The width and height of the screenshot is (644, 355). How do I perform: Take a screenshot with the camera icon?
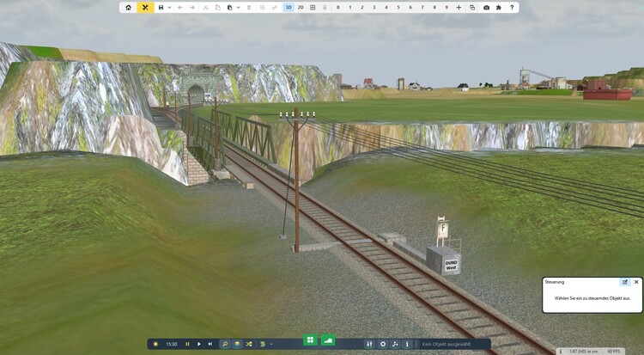[x=486, y=7]
